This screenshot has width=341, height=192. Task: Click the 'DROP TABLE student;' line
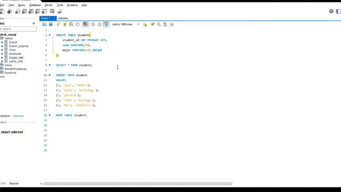coord(71,115)
